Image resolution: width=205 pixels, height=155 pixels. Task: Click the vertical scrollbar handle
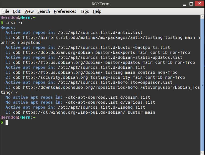point(202,85)
